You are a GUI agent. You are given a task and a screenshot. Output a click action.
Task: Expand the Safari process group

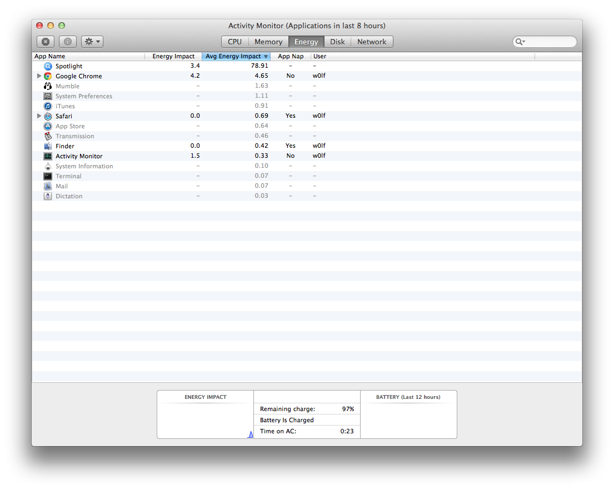coord(39,116)
